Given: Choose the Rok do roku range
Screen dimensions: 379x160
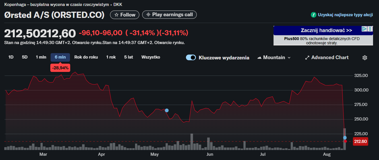Looking at the screenshot, I should point(86,57).
